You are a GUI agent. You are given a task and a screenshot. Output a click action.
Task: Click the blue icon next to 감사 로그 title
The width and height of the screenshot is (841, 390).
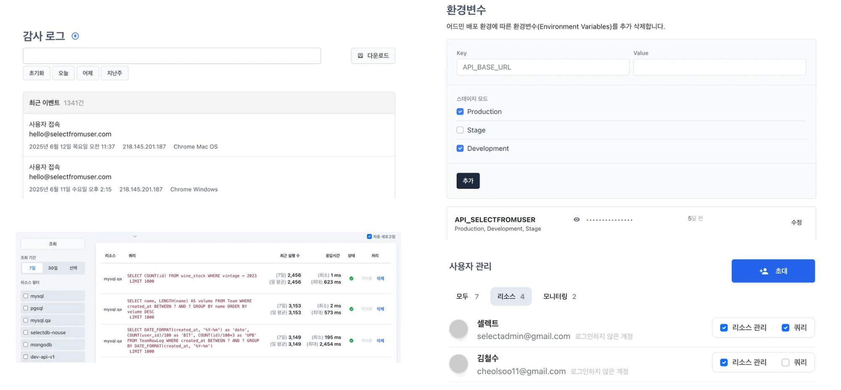pos(75,36)
